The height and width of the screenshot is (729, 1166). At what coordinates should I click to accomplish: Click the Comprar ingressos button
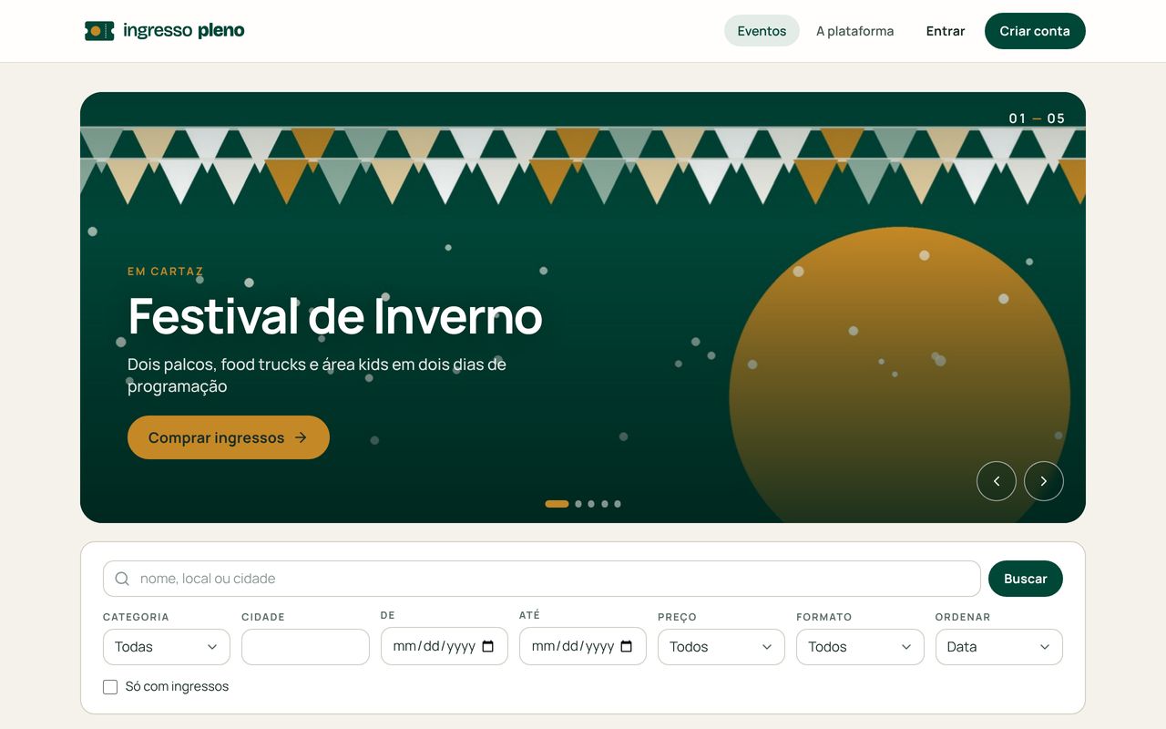pos(229,437)
